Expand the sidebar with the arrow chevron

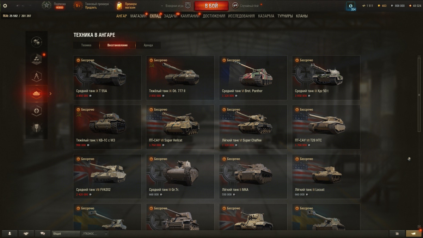(x=50, y=93)
